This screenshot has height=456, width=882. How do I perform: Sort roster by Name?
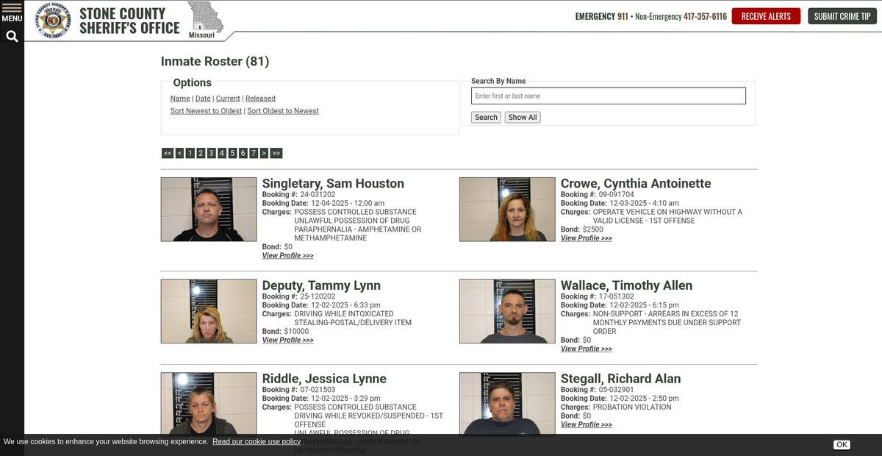coord(180,99)
